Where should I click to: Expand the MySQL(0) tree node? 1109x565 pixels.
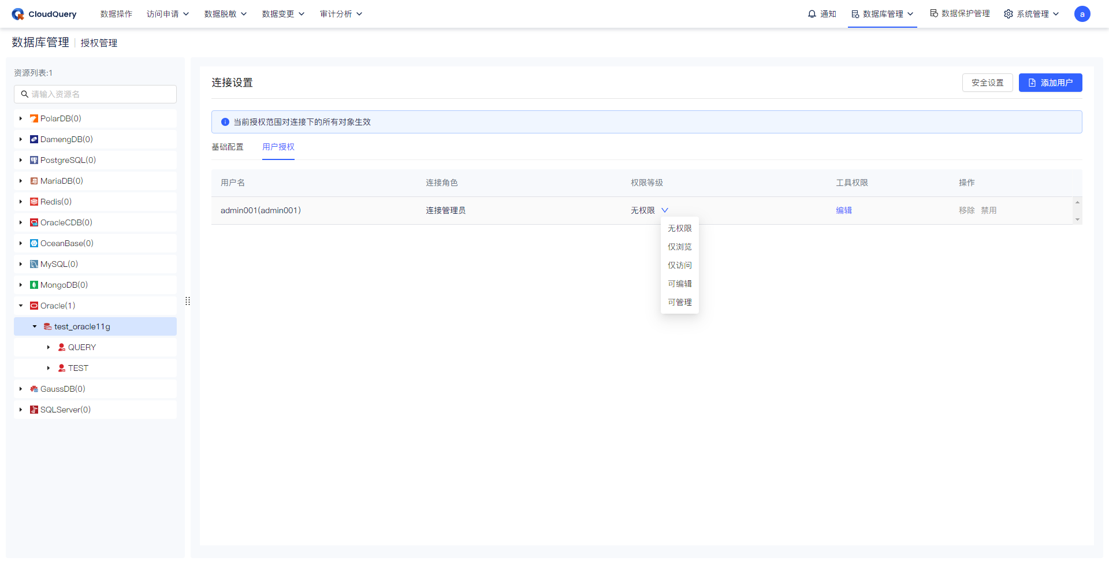[x=21, y=264]
